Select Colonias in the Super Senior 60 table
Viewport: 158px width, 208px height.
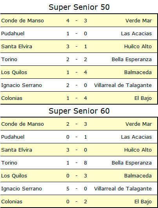click(x=12, y=201)
